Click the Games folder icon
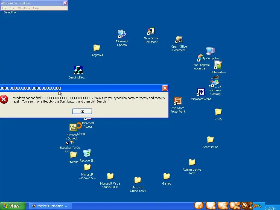 [167, 176]
